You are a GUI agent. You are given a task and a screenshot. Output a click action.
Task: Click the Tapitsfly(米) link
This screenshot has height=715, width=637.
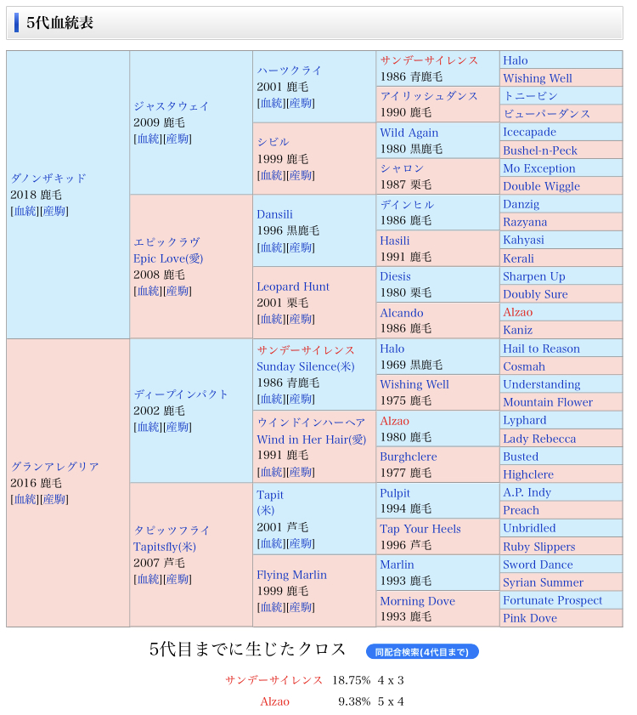click(x=165, y=547)
